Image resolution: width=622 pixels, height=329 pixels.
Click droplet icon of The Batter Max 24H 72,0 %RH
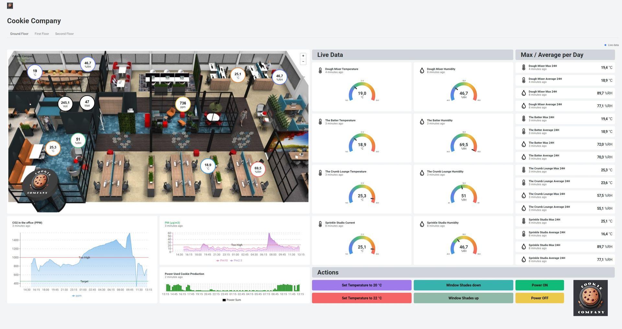point(524,144)
